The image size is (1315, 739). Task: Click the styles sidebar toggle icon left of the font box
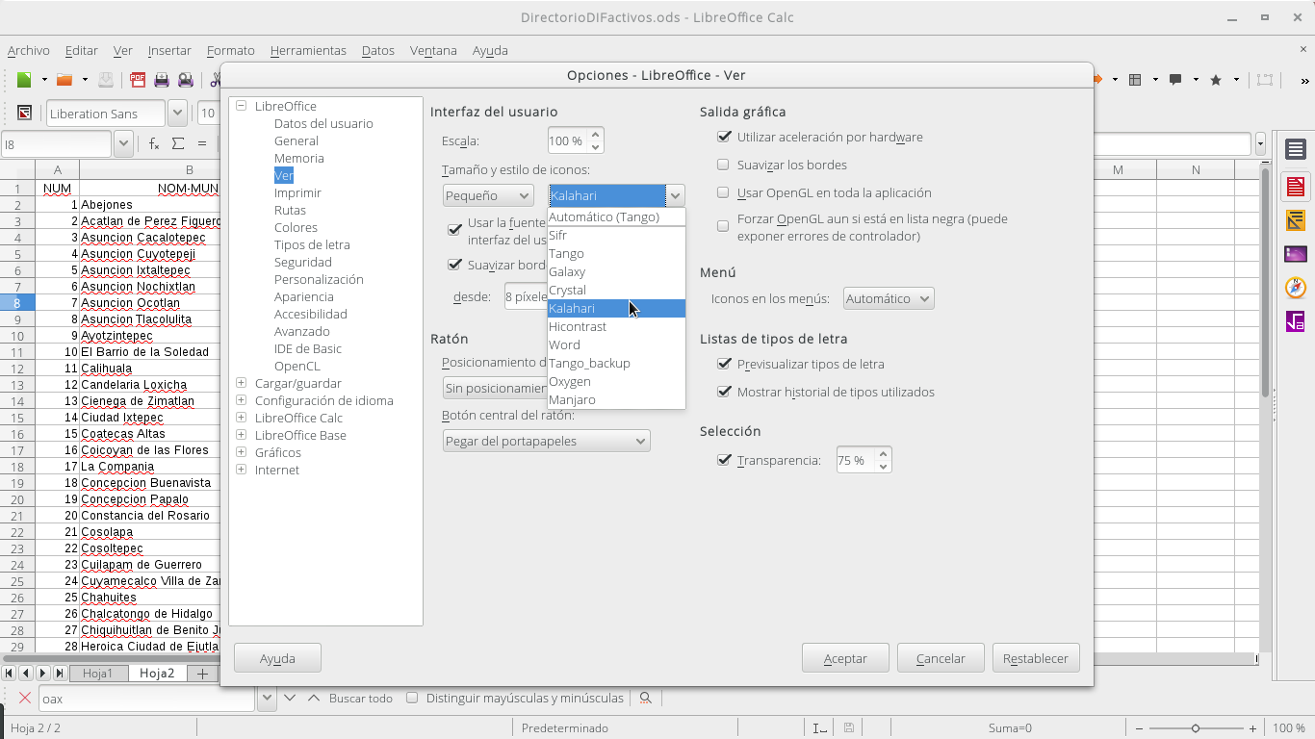24,113
